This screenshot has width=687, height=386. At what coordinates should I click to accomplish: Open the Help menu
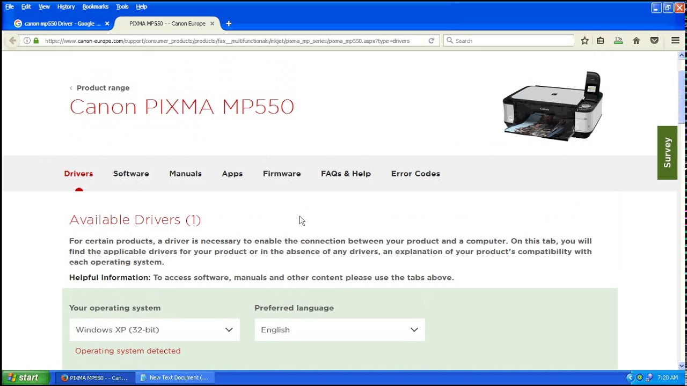coord(141,7)
